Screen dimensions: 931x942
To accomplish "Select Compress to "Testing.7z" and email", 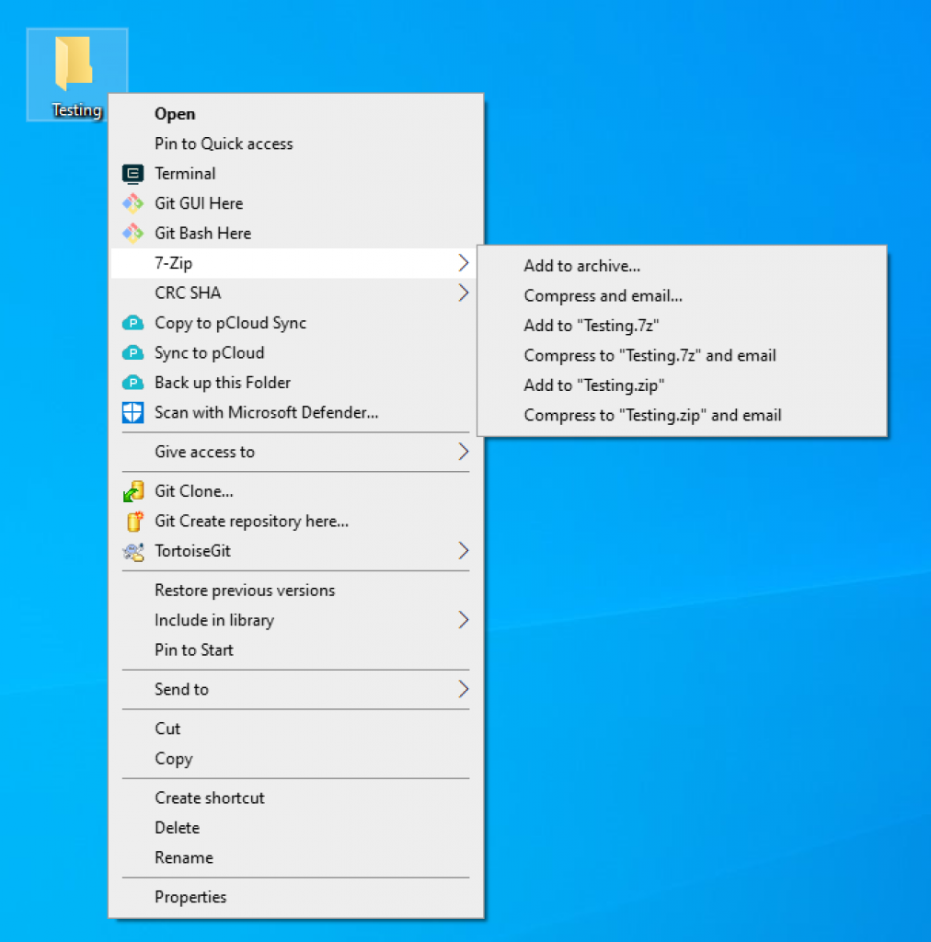I will 682,356.
